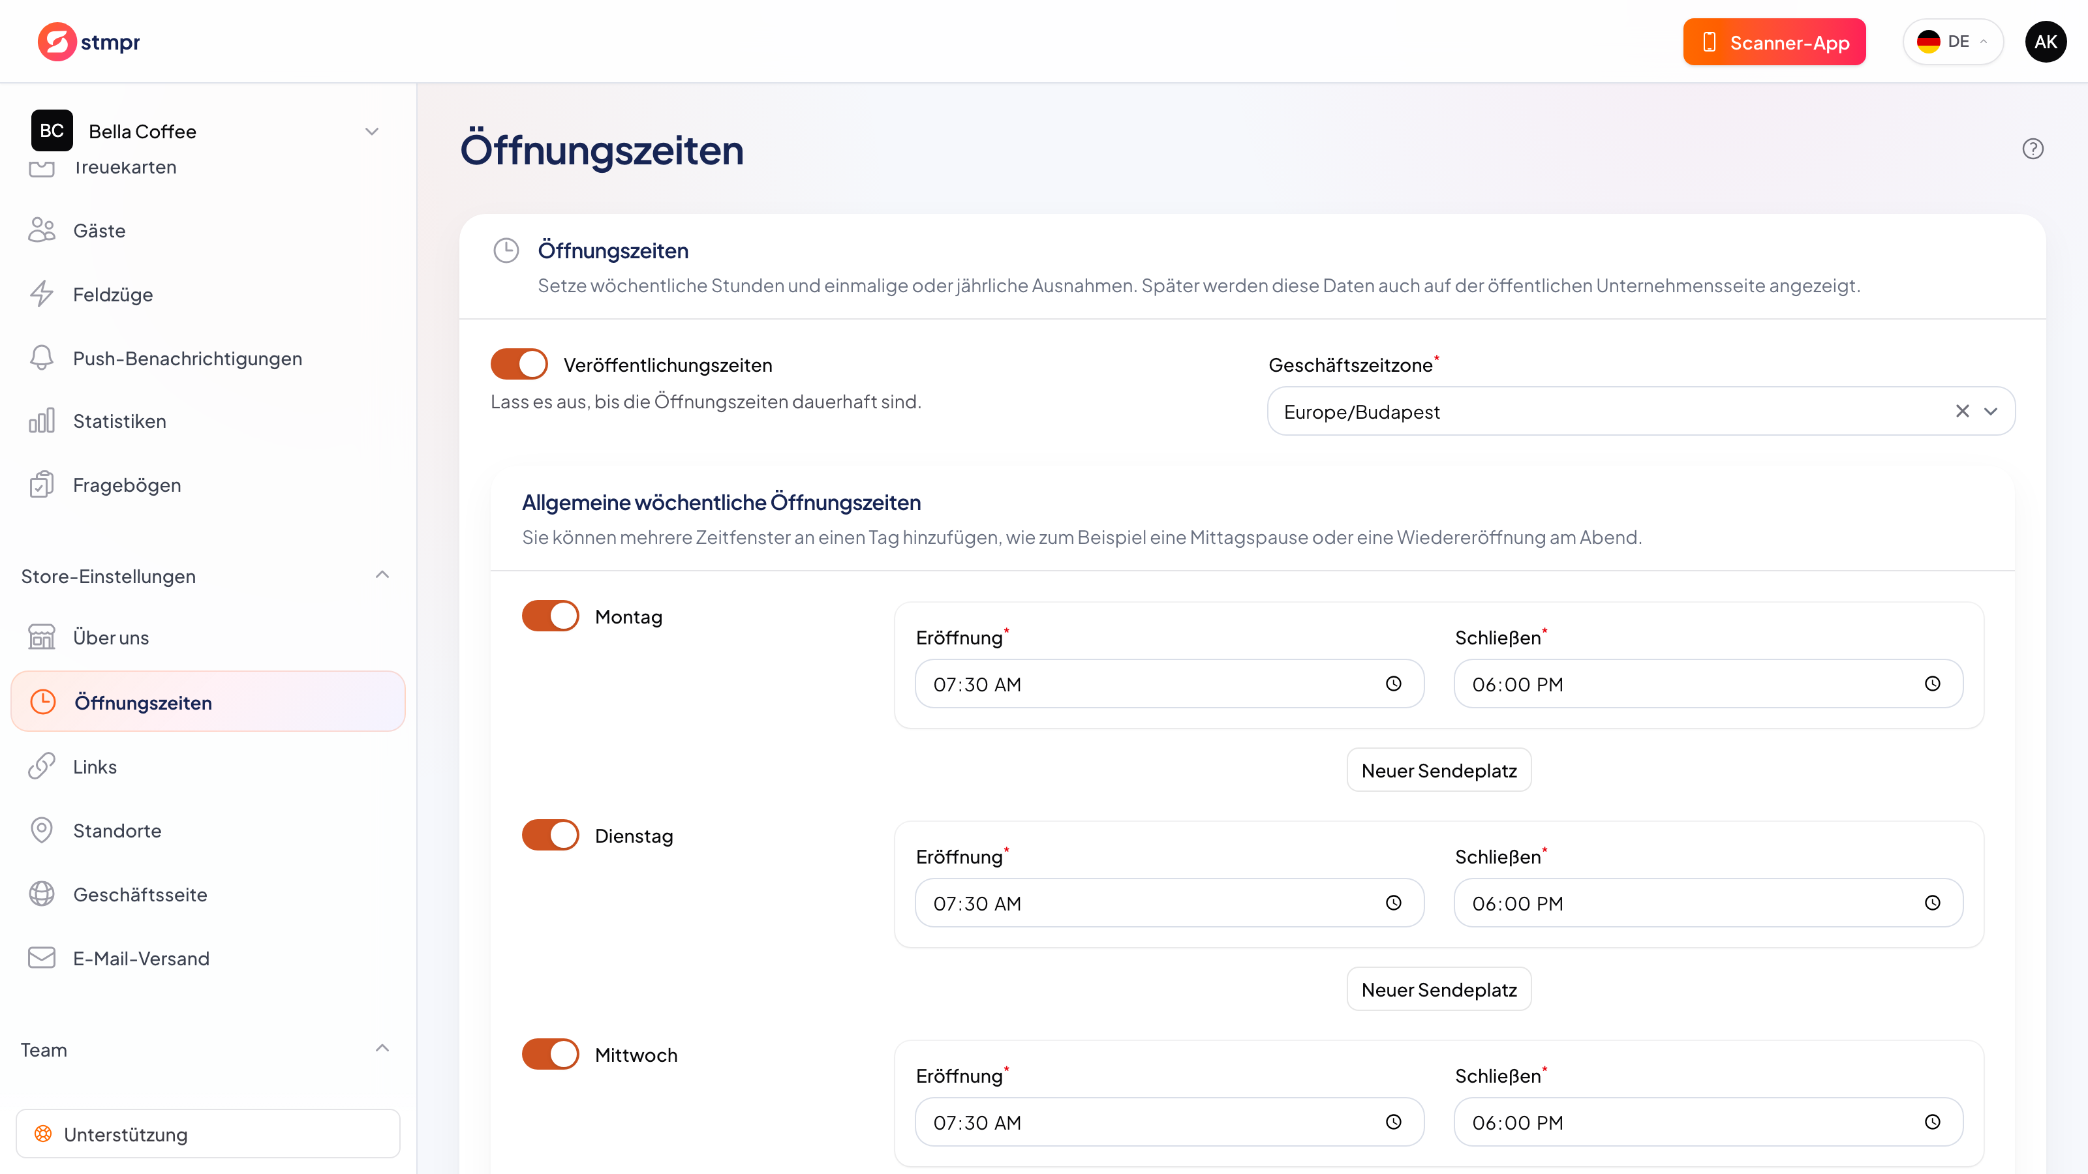Image resolution: width=2088 pixels, height=1174 pixels.
Task: Open Standorte in the sidebar
Action: tap(207, 830)
